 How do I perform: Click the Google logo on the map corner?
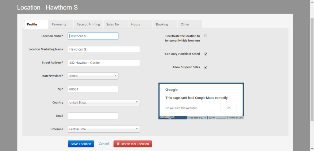click(x=167, y=117)
